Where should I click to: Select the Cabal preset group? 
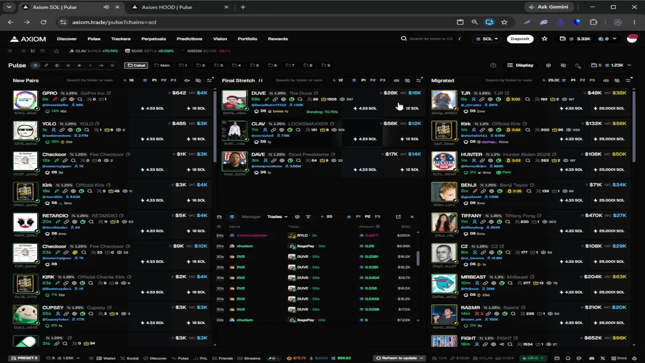(136, 65)
